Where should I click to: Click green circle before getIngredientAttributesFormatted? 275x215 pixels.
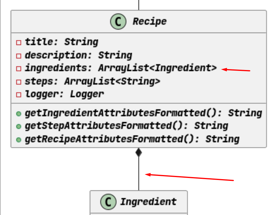[19, 114]
